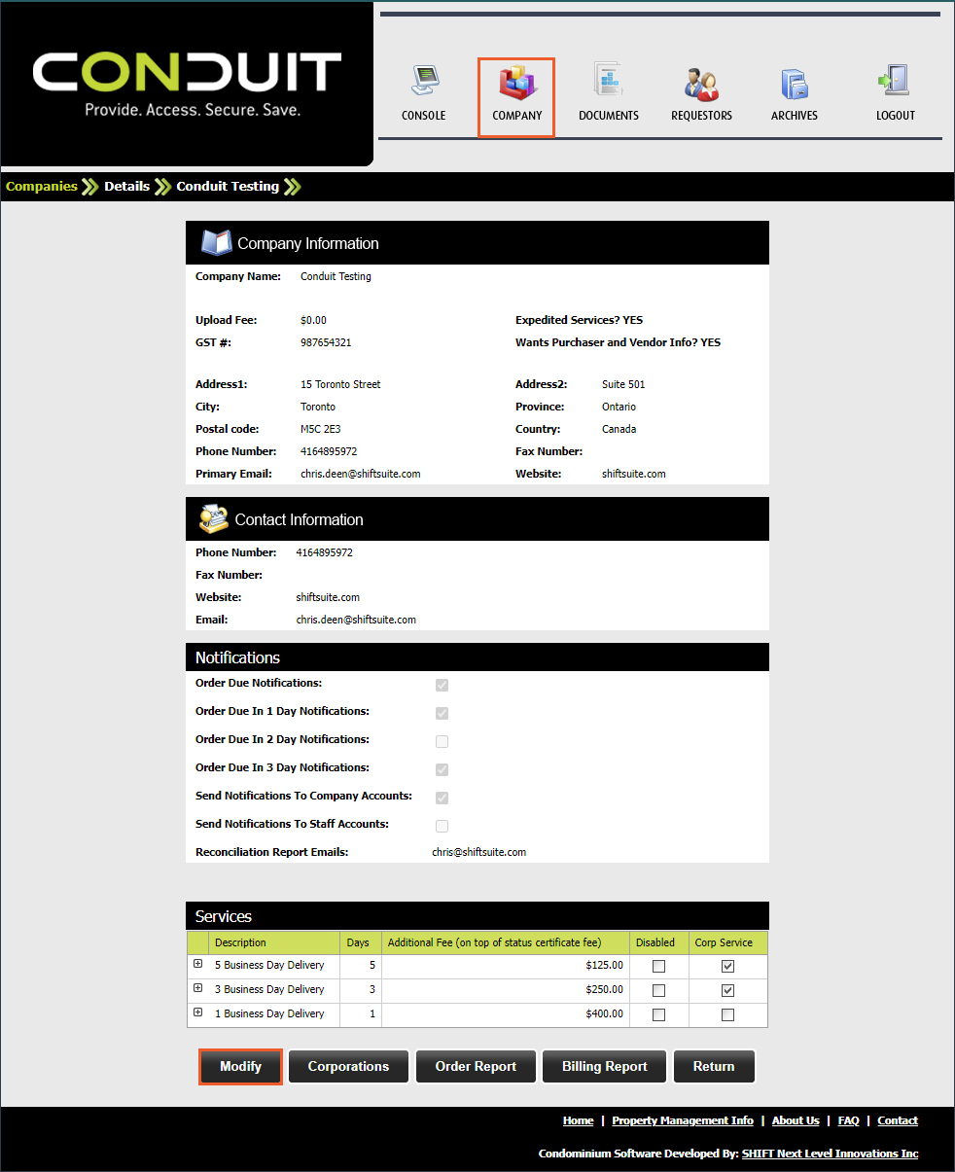Screen dimensions: 955x1172
Task: Open the Console icon
Action: click(424, 81)
